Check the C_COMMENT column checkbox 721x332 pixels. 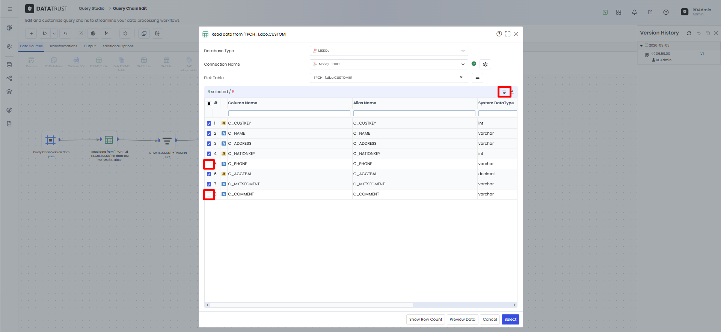[x=209, y=194]
